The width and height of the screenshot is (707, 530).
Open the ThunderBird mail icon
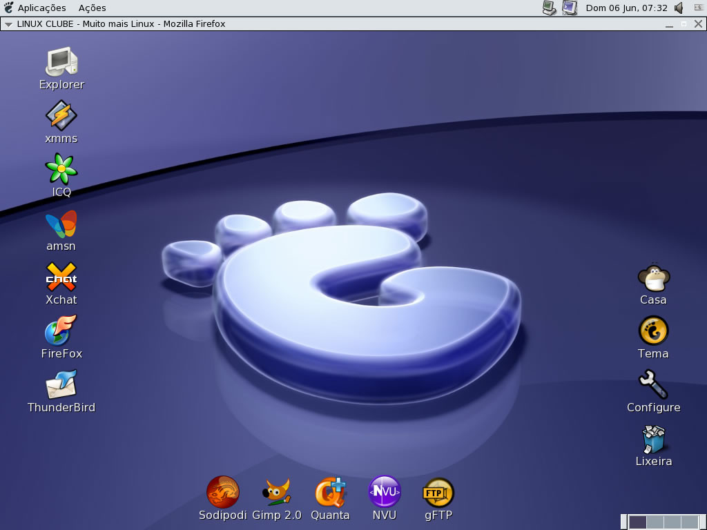[61, 384]
